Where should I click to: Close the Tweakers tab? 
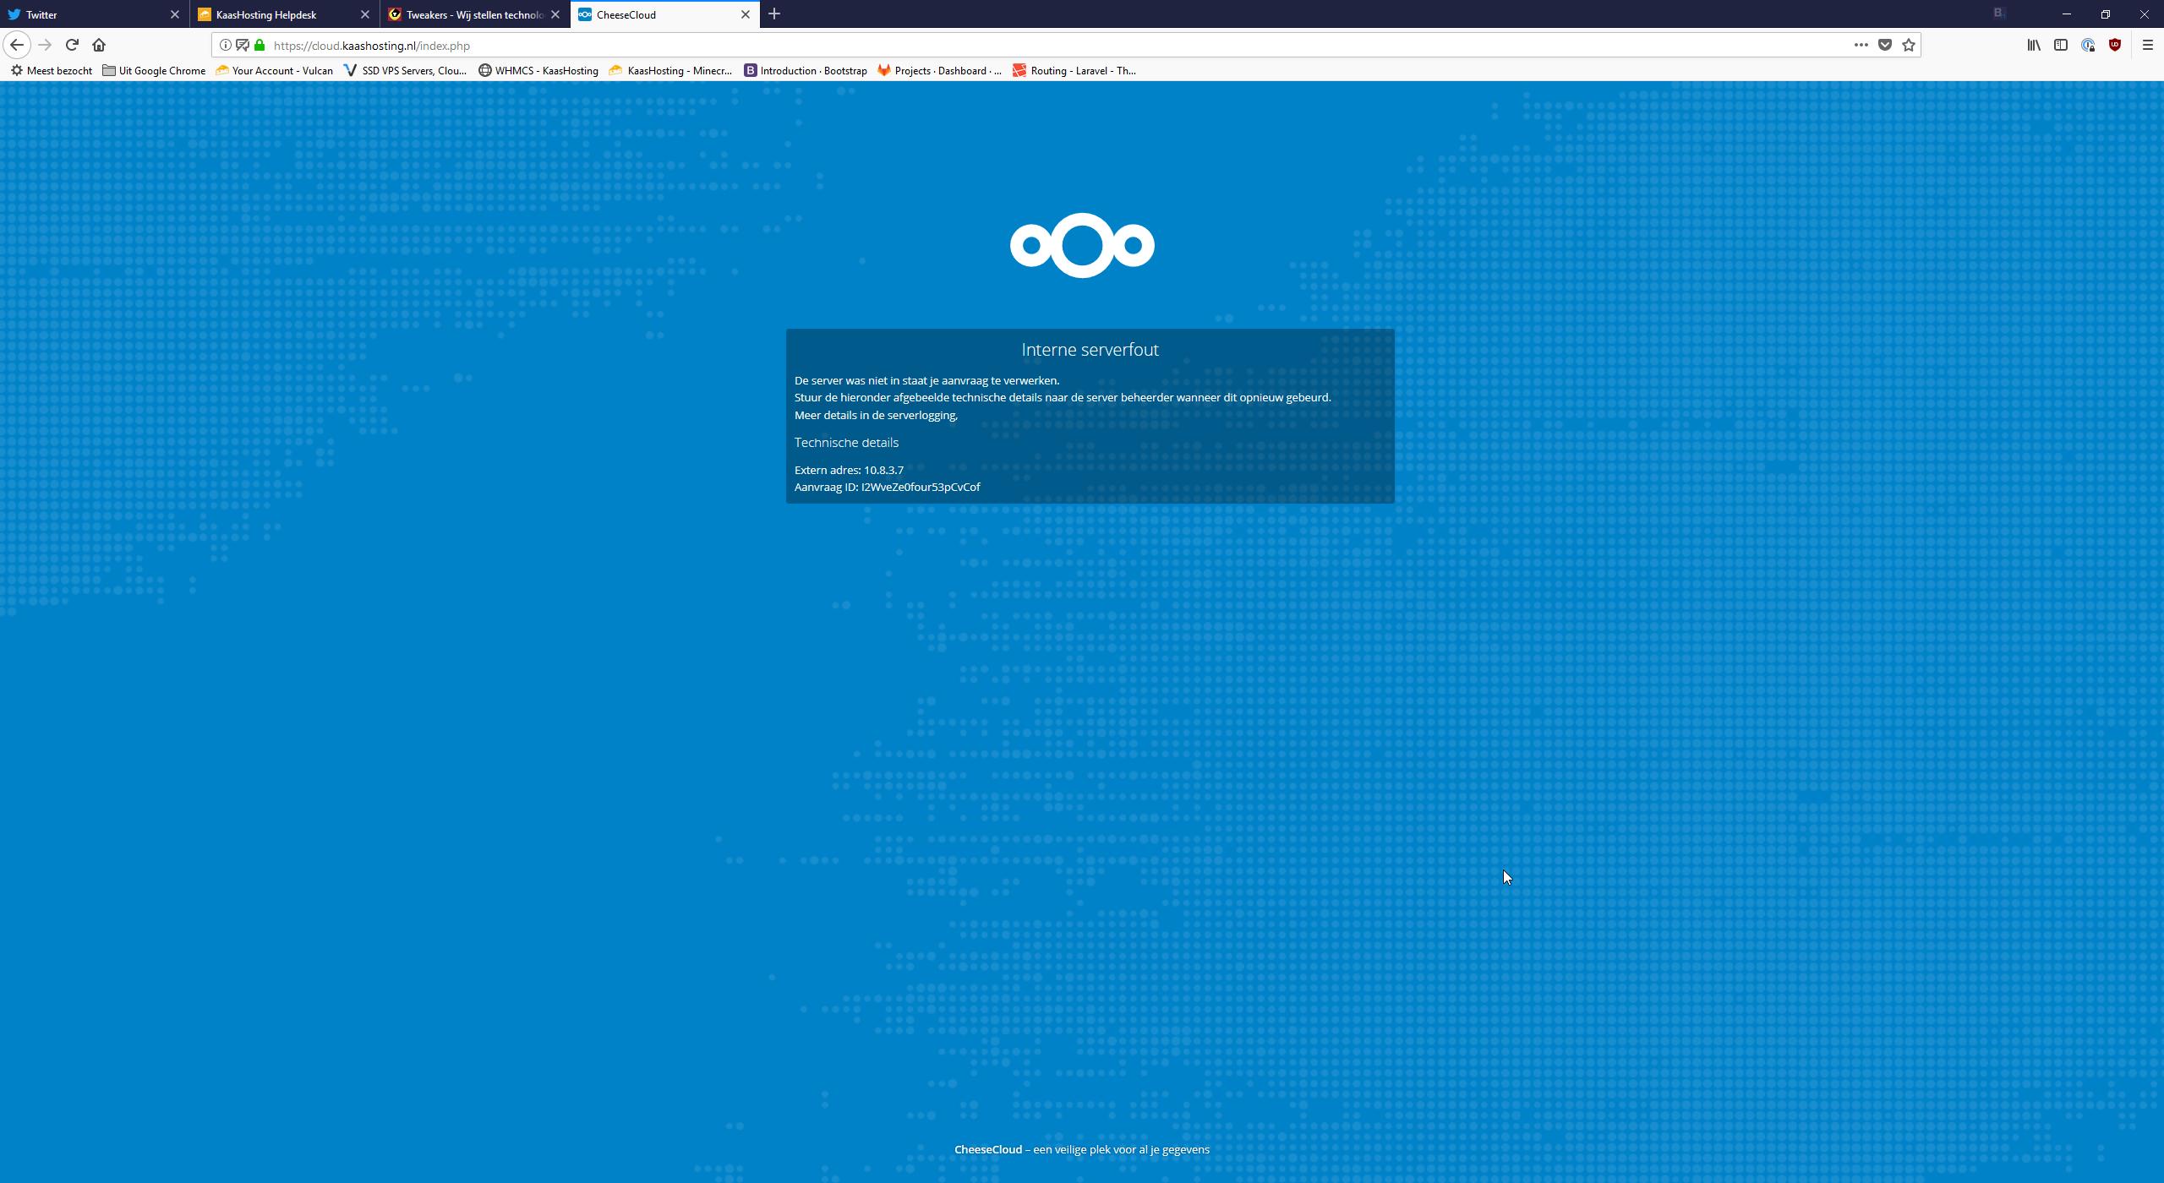click(x=555, y=14)
